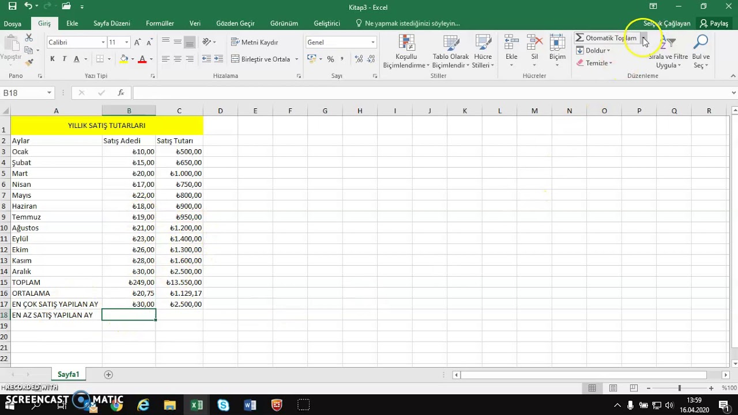Toggle Bold (K) formatting
738x415 pixels.
click(x=52, y=59)
